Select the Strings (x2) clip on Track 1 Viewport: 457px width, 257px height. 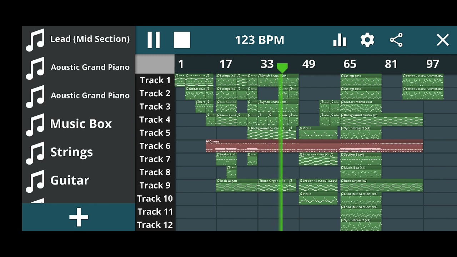coord(226,80)
